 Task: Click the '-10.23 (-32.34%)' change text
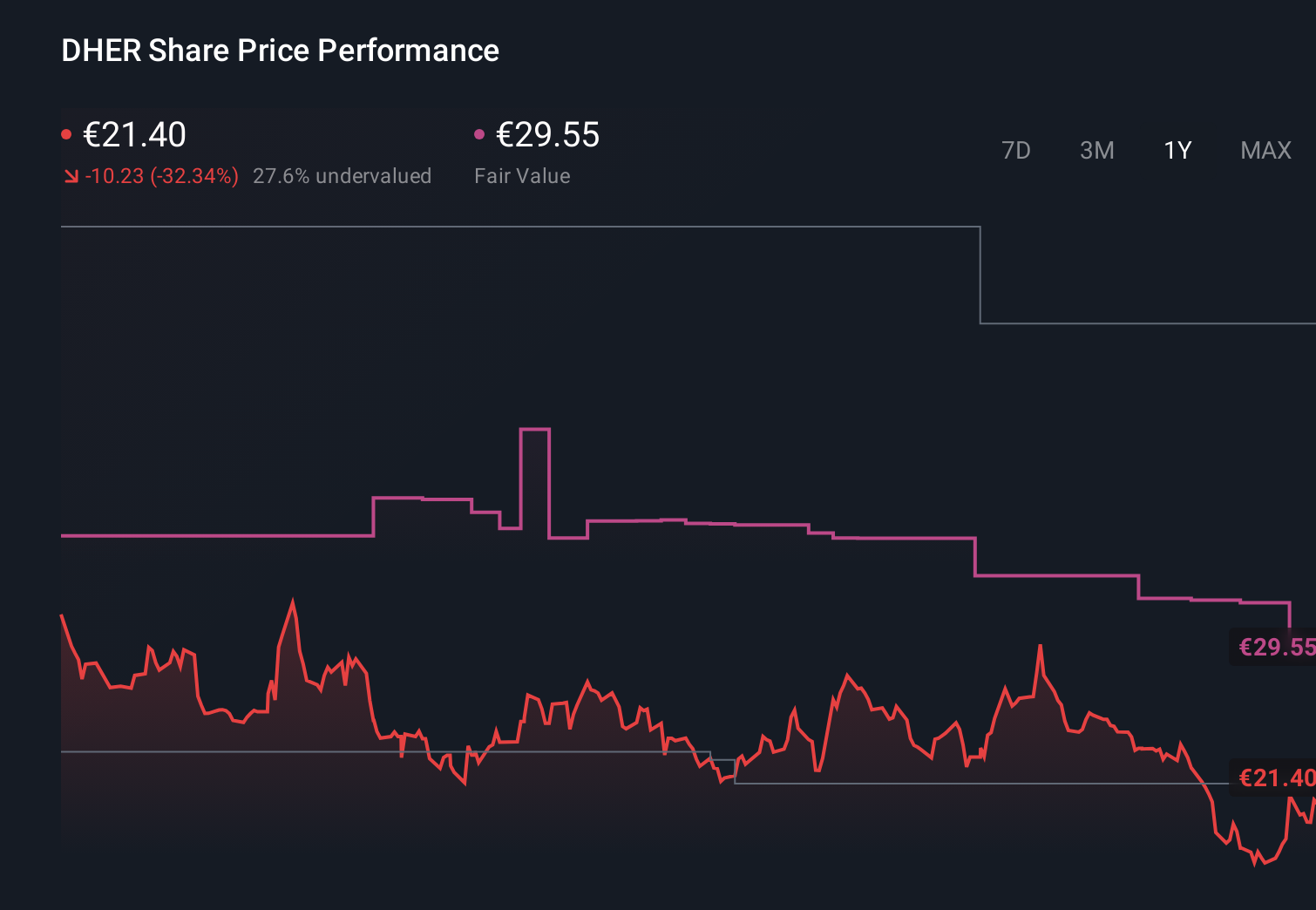coord(161,176)
